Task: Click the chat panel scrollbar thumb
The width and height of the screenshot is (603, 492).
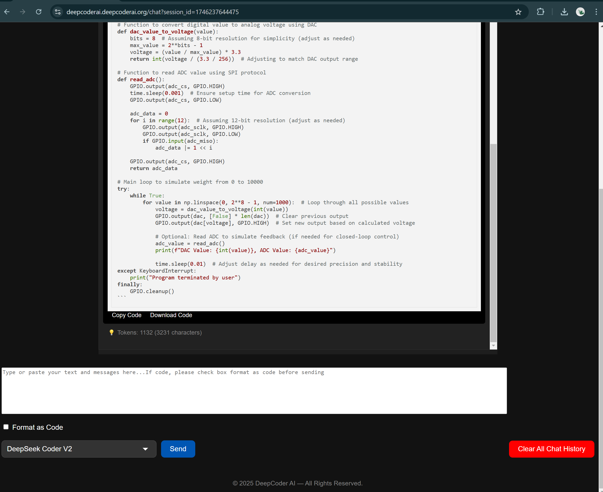Action: point(493,243)
